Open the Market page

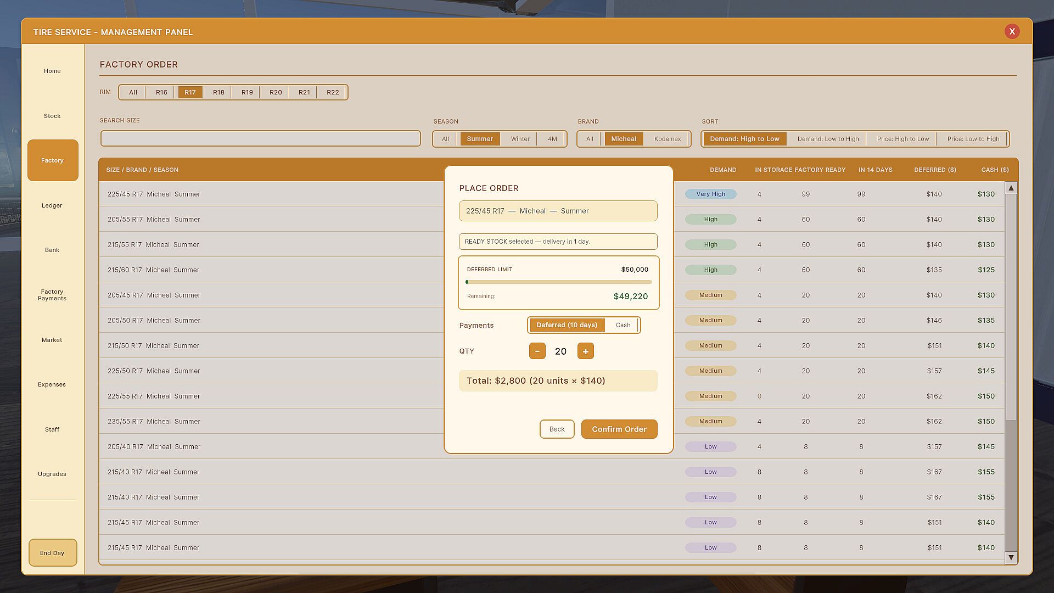click(52, 340)
